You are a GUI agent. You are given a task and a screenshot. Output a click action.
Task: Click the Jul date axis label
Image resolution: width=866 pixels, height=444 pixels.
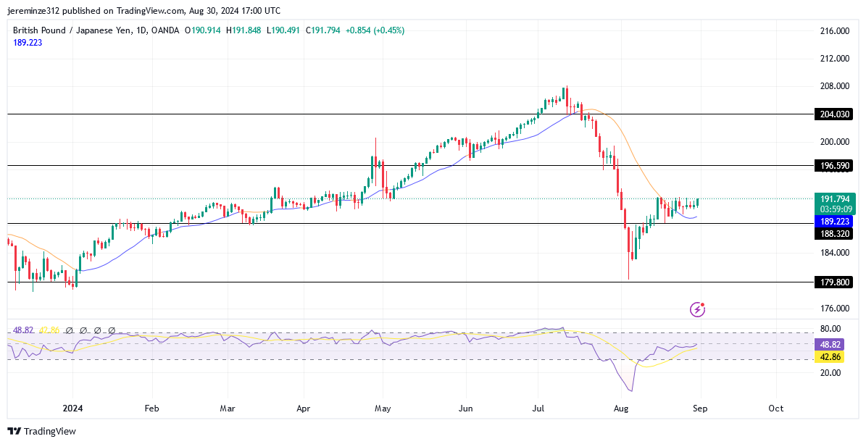click(538, 409)
